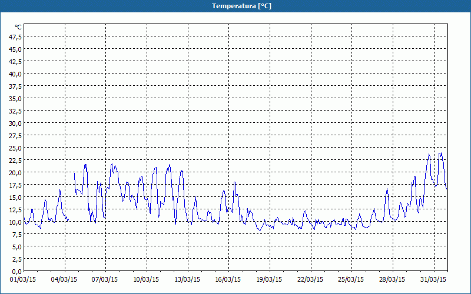Click the 16/03/15 date label

pos(228,279)
